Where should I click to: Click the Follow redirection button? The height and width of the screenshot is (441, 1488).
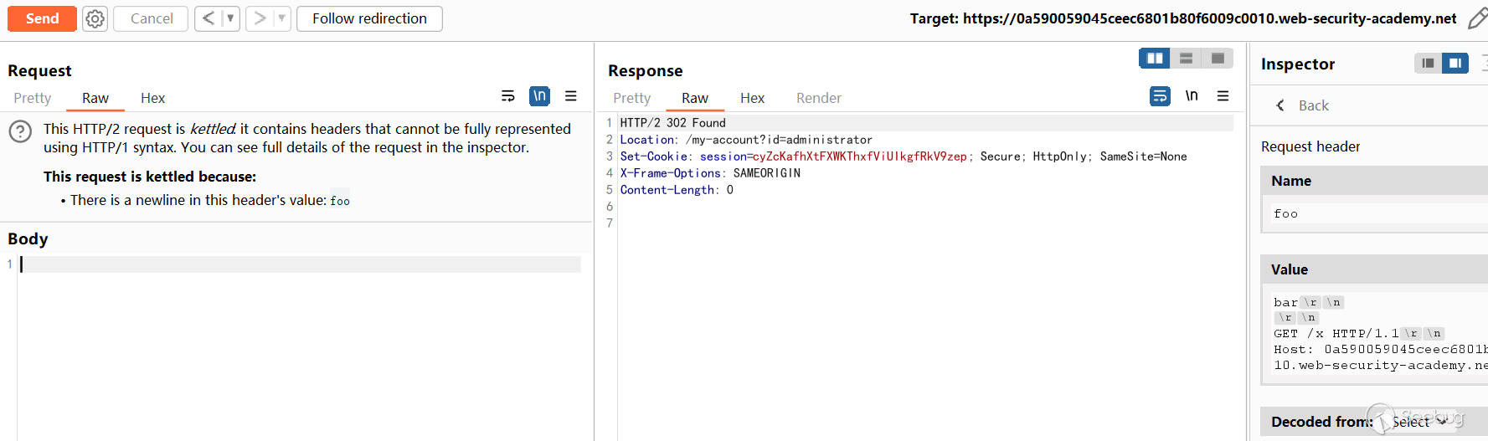[x=369, y=18]
